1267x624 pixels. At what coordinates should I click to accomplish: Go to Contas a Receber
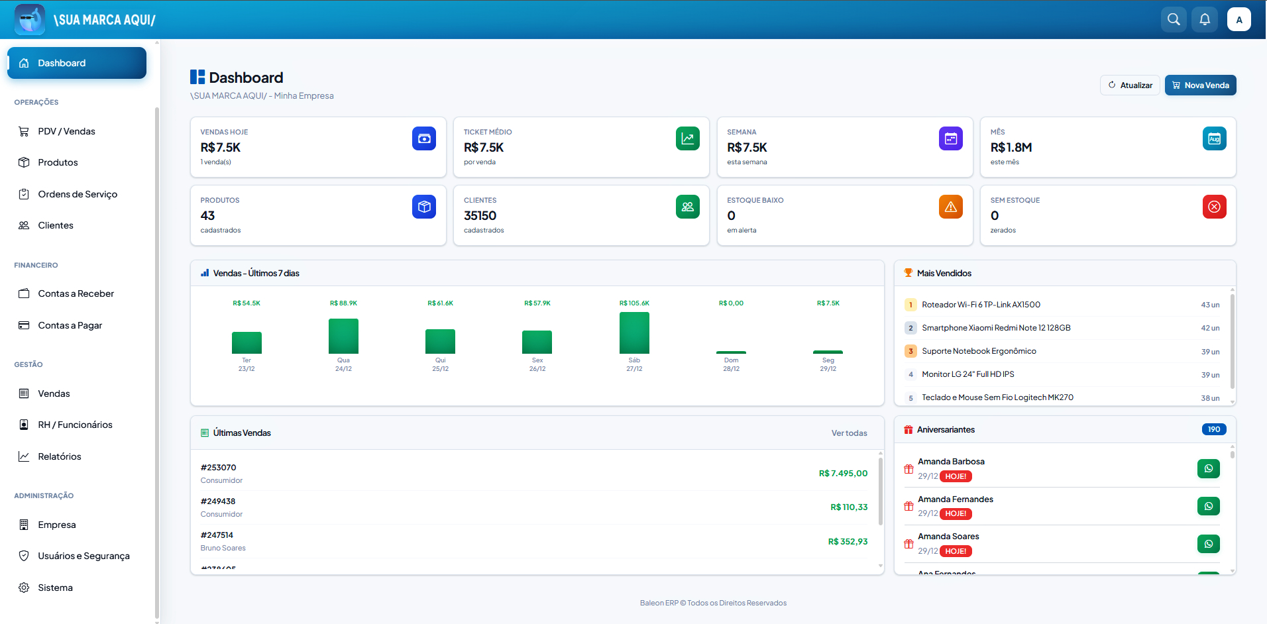click(x=76, y=293)
